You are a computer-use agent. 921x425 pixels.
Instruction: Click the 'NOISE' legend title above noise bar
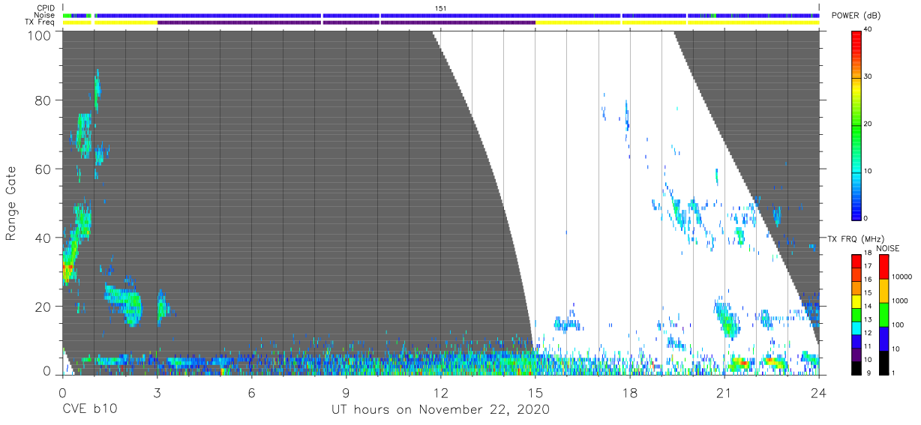[887, 248]
